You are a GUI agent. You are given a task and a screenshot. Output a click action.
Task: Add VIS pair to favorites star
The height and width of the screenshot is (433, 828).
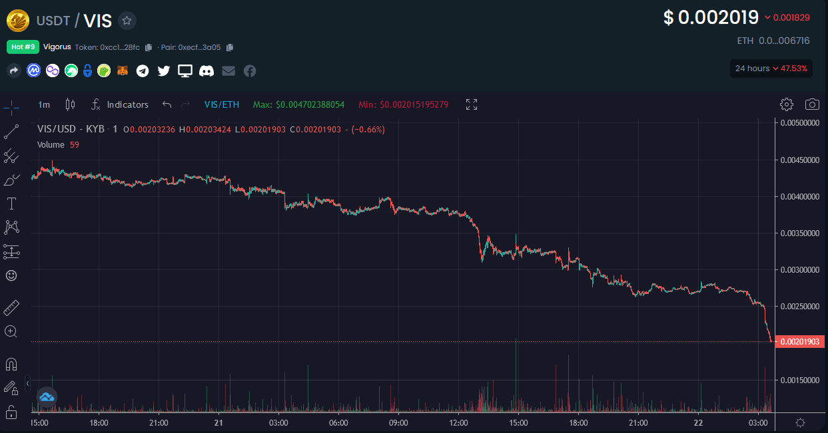point(127,21)
